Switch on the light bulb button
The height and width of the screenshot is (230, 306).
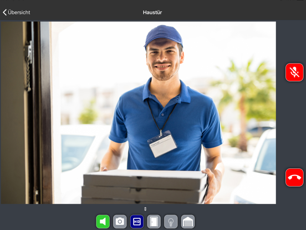pyautogui.click(x=171, y=222)
